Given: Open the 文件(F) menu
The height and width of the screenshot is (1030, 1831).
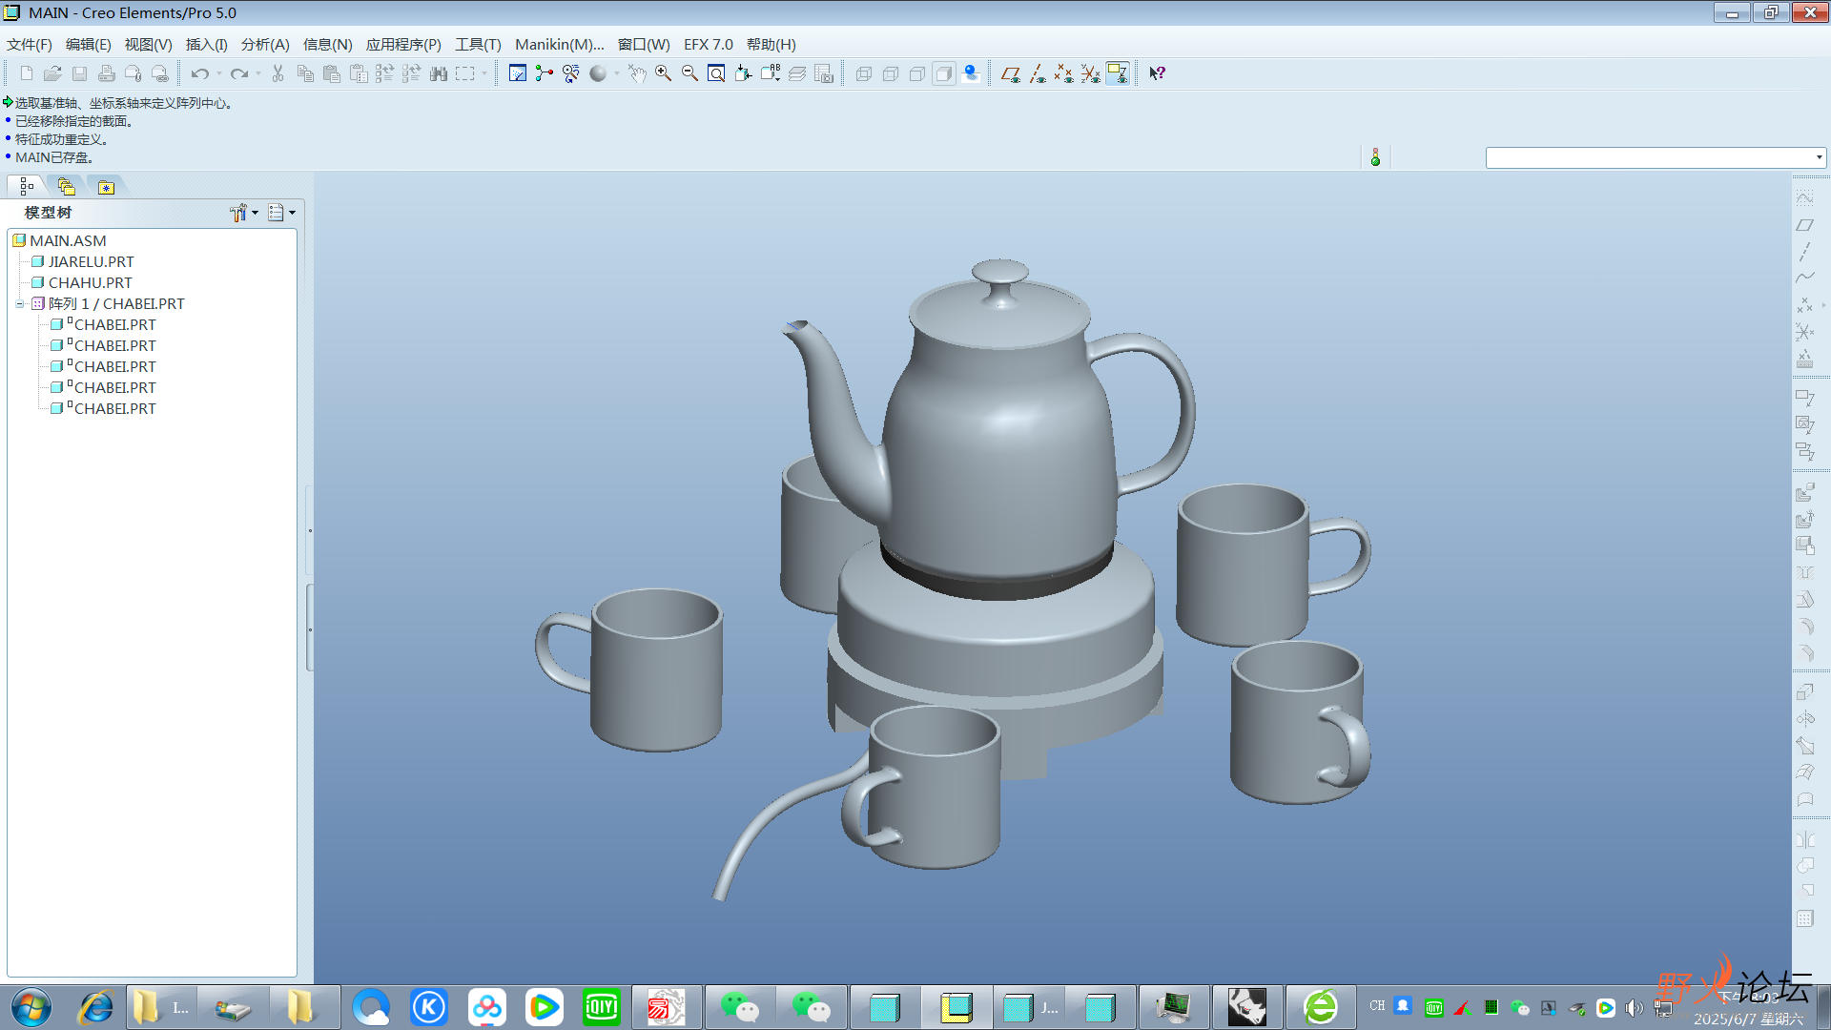Looking at the screenshot, I should (x=30, y=44).
